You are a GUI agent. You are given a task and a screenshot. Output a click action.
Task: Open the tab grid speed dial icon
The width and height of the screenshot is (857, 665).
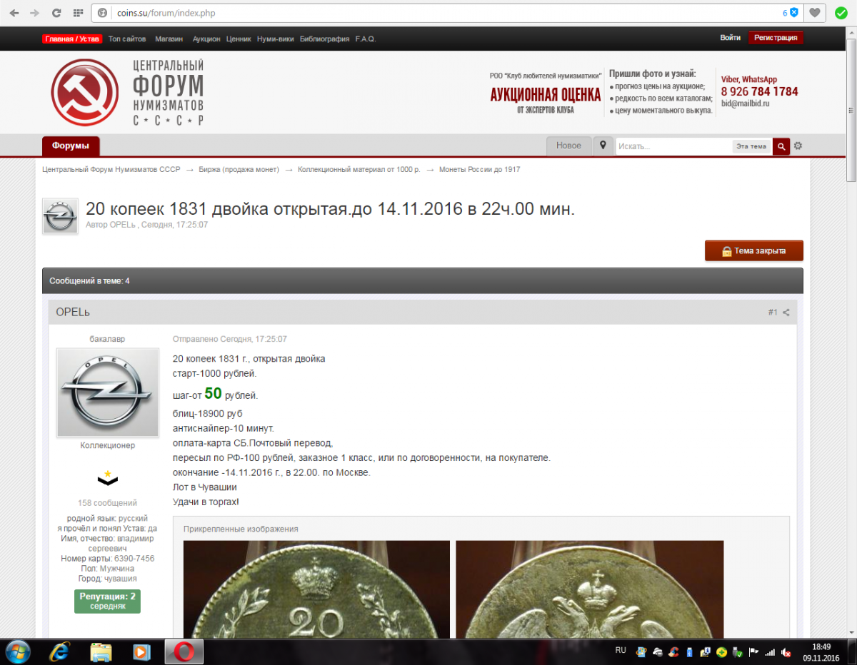coord(77,13)
